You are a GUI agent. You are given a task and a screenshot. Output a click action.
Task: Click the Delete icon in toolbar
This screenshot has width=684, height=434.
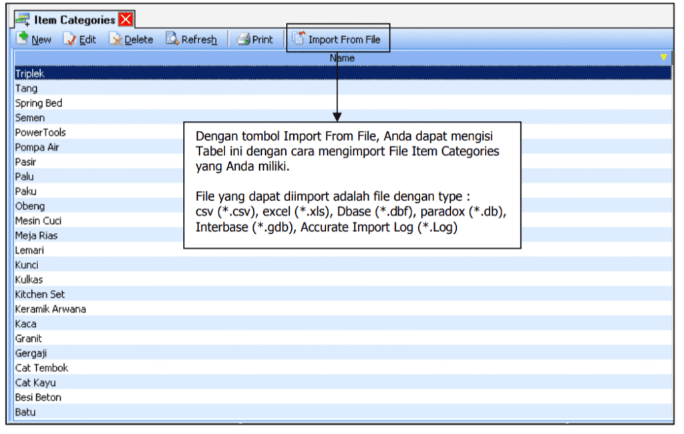[116, 39]
